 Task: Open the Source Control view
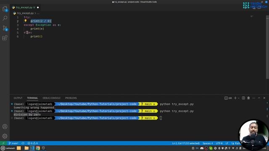(5, 28)
